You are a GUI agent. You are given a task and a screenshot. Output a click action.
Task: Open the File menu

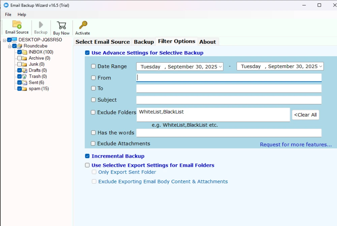pyautogui.click(x=7, y=14)
